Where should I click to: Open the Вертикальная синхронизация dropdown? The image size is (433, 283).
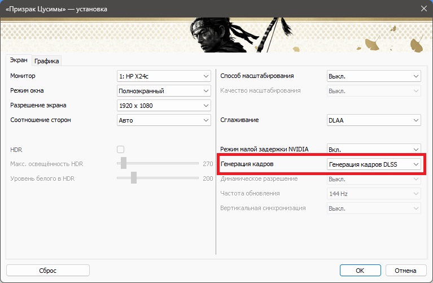point(374,208)
